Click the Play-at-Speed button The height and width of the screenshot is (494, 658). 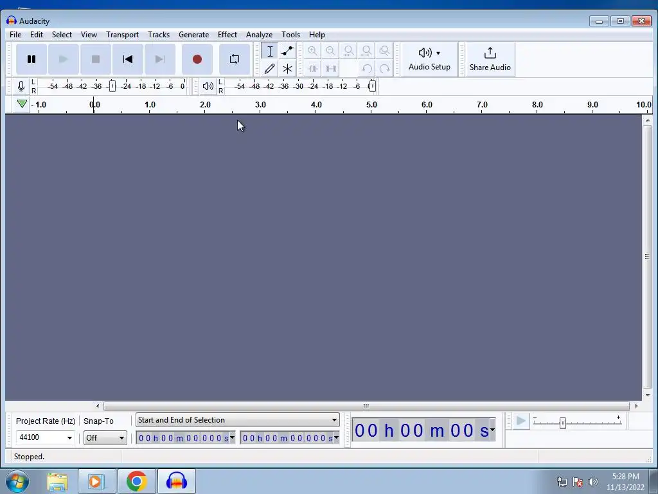[x=520, y=421]
